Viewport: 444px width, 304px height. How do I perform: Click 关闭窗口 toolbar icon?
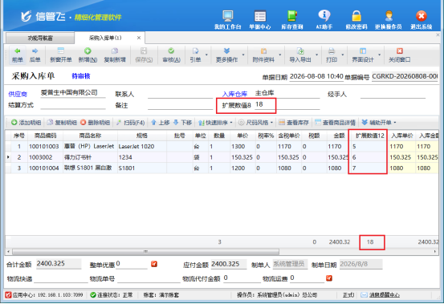[400, 55]
